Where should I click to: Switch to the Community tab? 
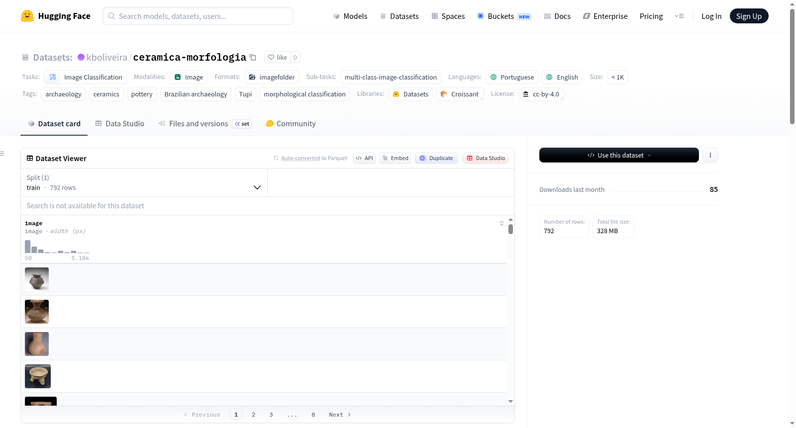[291, 124]
